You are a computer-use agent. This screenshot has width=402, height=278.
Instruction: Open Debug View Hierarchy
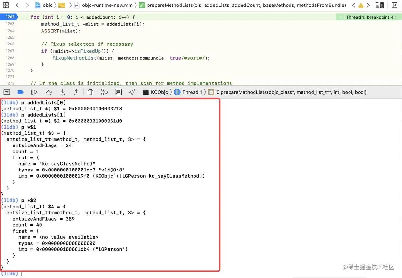pyautogui.click(x=90, y=92)
